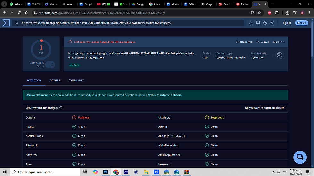The height and width of the screenshot is (176, 314).
Task: Open the Chrome profile avatar
Action: click(302, 13)
